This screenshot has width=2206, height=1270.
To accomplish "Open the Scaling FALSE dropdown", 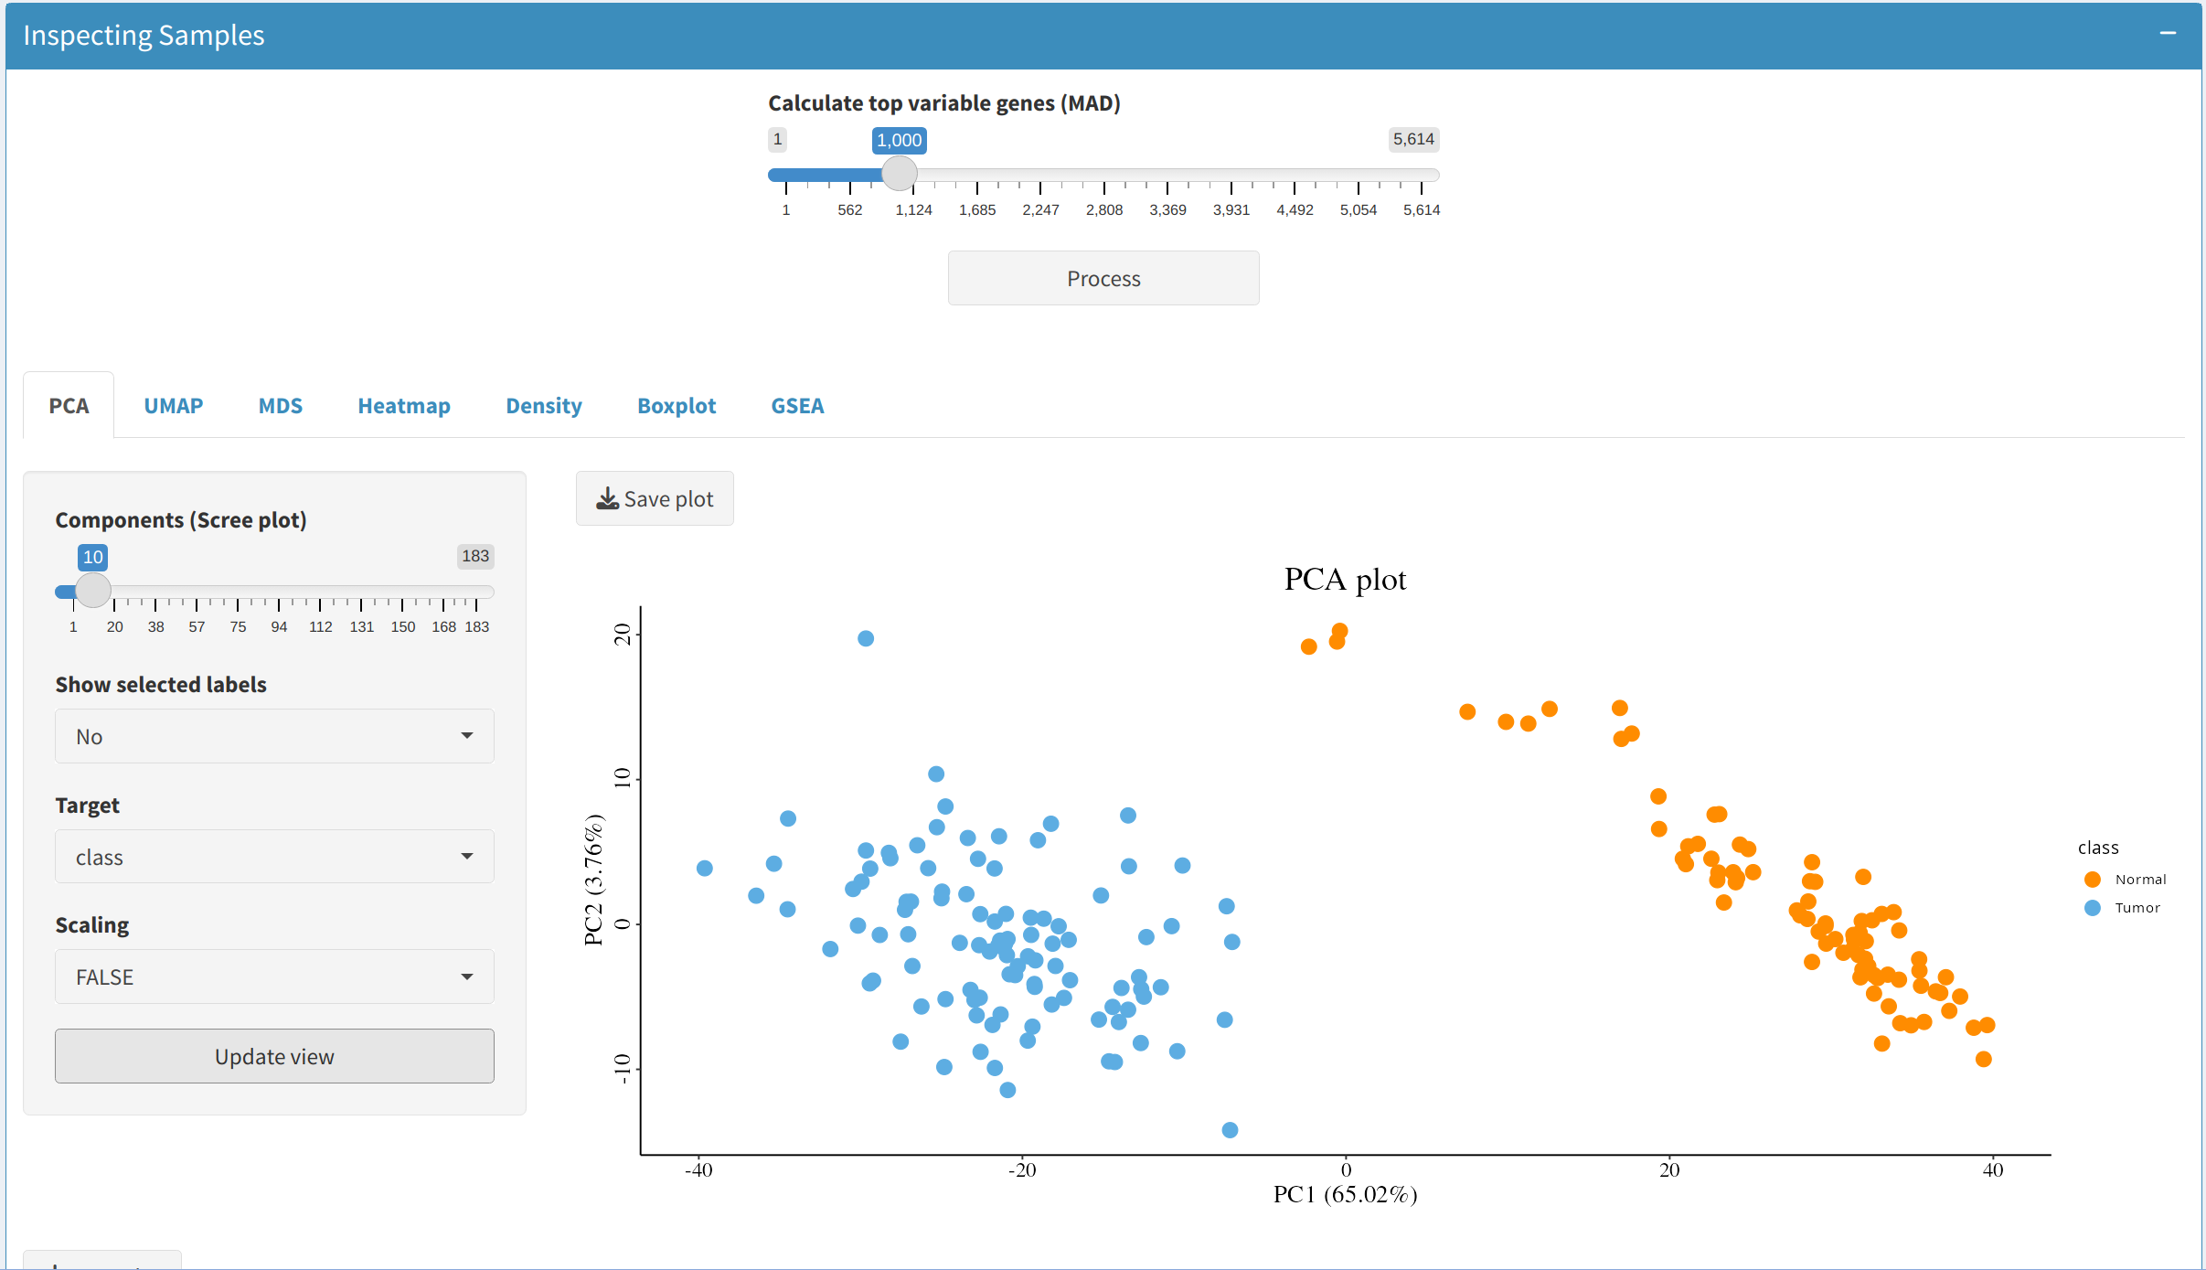I will coord(274,977).
